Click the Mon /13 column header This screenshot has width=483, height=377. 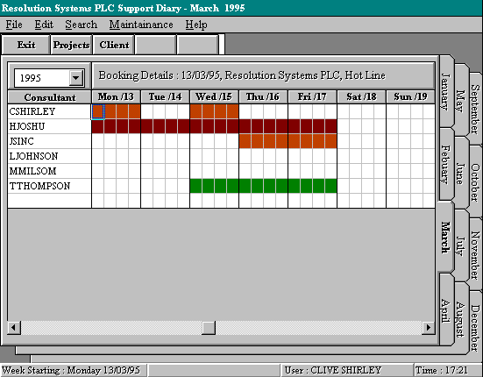click(116, 97)
